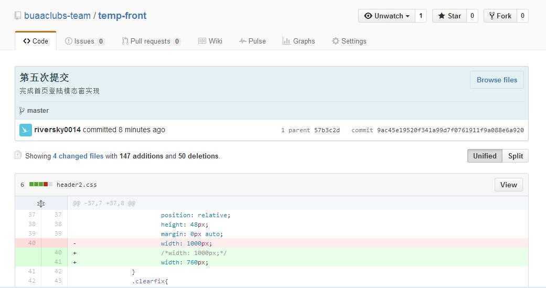
Task: Click old line number 40 of deleted line
Action: pyautogui.click(x=31, y=243)
